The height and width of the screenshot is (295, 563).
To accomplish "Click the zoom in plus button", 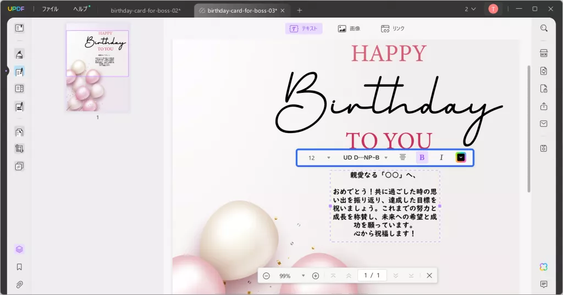I will [x=316, y=276].
